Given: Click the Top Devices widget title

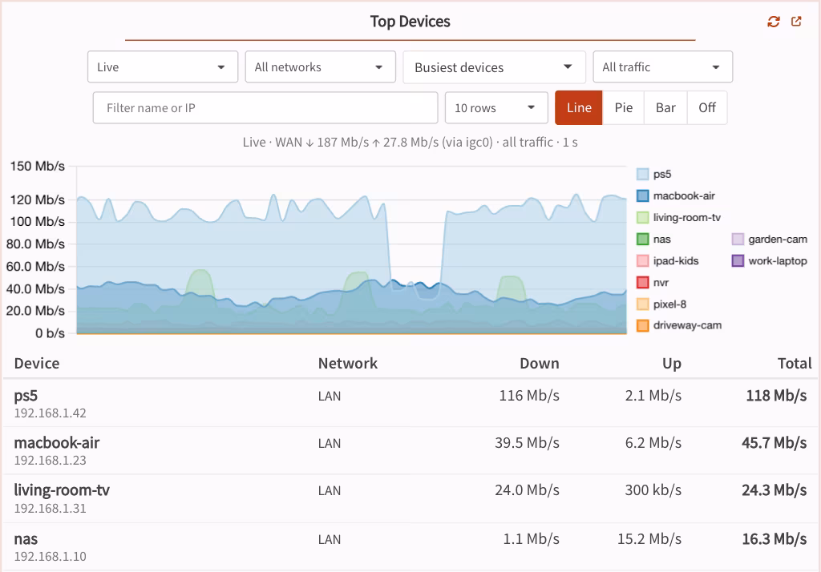Looking at the screenshot, I should pos(410,22).
